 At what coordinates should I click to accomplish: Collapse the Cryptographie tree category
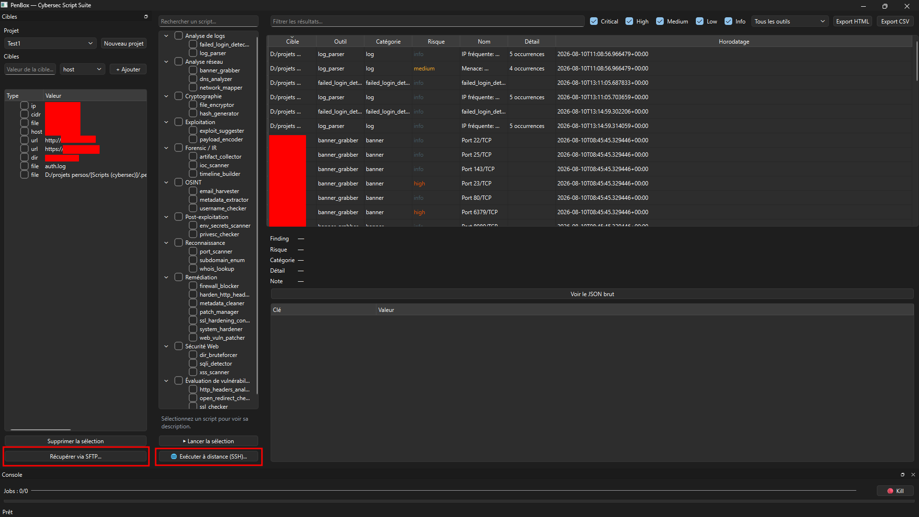pos(166,96)
